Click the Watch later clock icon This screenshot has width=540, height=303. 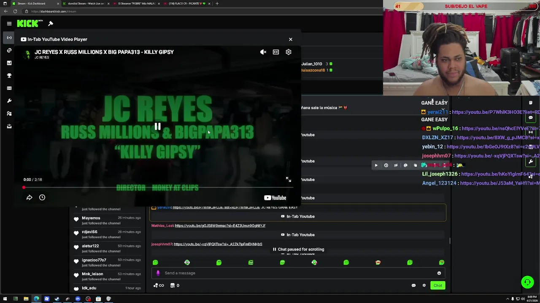coord(42,197)
